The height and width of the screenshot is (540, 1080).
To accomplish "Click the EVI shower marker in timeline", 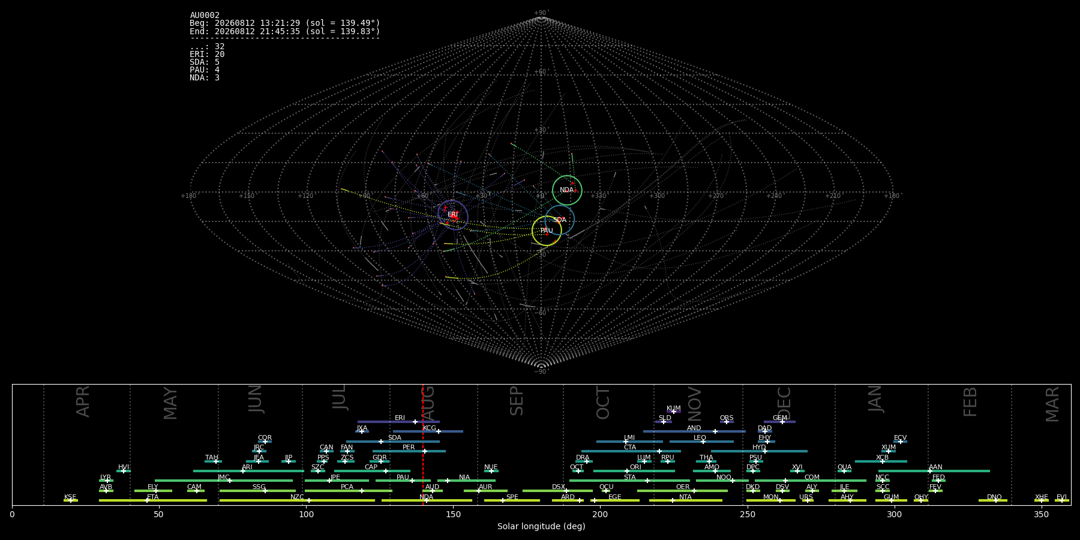I will pyautogui.click(x=1062, y=500).
